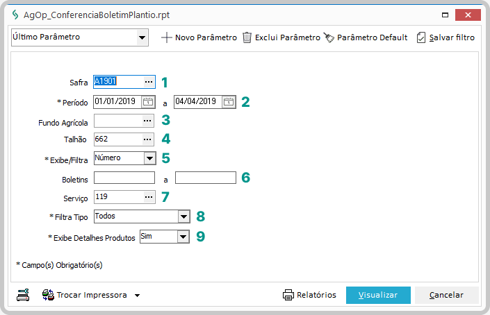Click the Relatórios button label

pyautogui.click(x=316, y=295)
